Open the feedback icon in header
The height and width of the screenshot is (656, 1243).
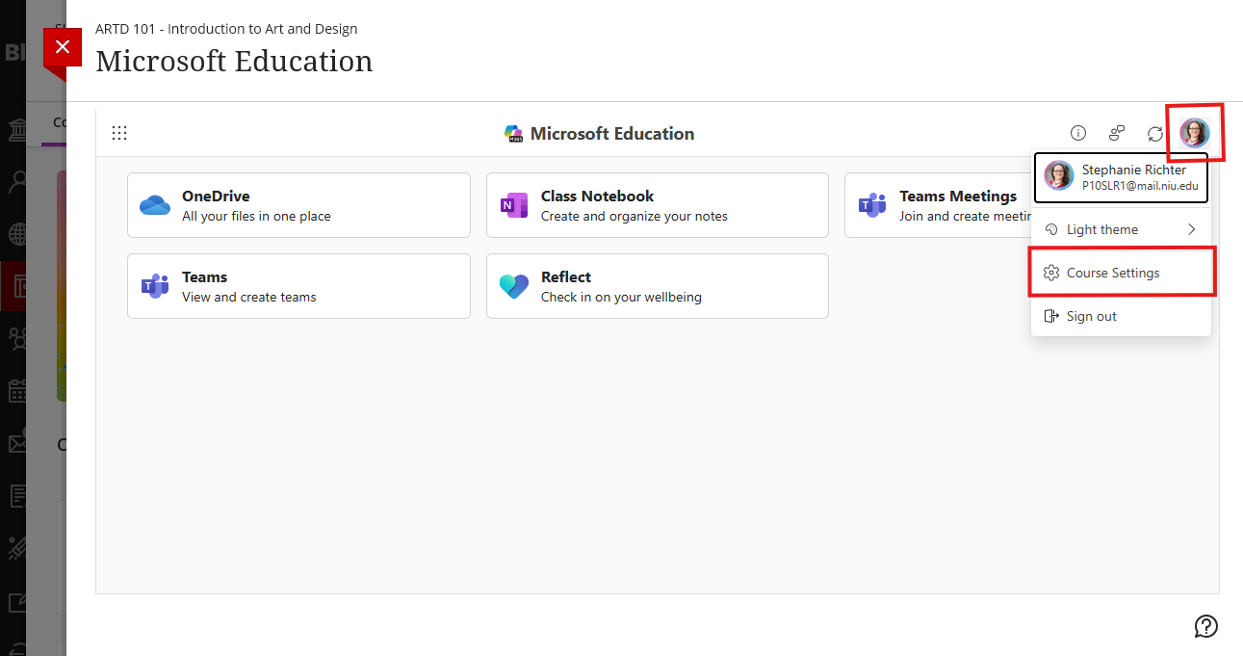pos(1117,133)
